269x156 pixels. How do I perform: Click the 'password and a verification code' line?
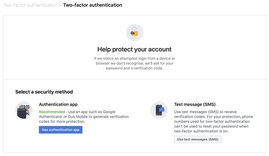click(x=134, y=68)
